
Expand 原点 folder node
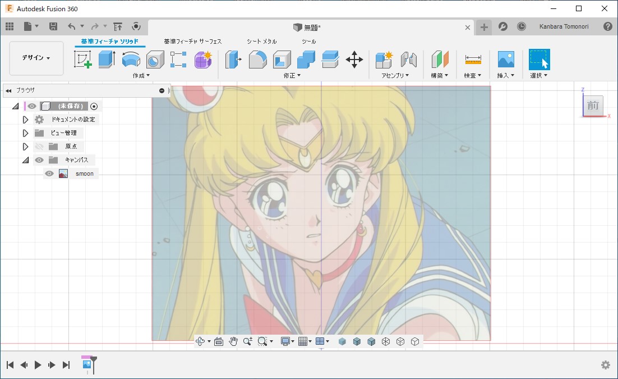point(25,147)
